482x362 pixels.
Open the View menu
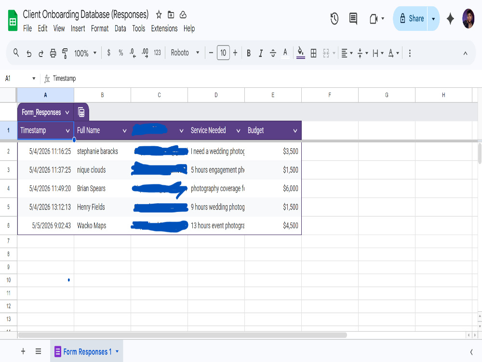[x=59, y=28]
